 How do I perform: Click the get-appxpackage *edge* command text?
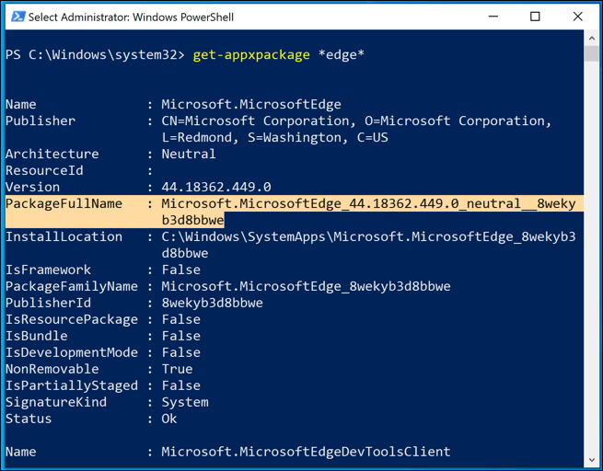pyautogui.click(x=279, y=55)
